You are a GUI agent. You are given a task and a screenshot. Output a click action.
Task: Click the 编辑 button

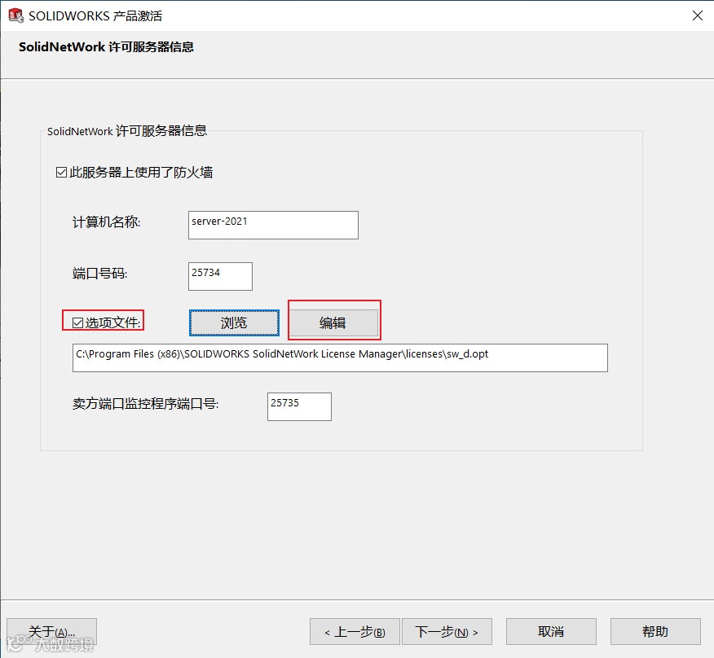tap(334, 322)
